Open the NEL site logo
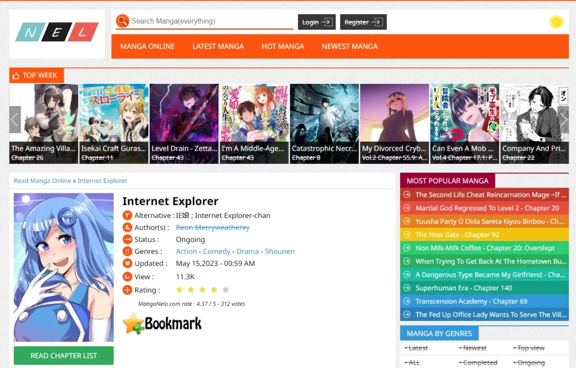Screen dimensions: 576x368 click(57, 33)
